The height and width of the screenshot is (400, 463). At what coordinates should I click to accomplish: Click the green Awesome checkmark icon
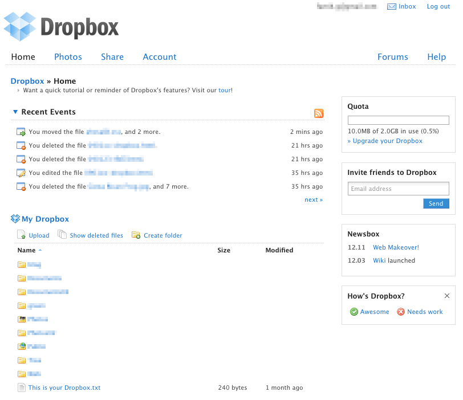(x=354, y=312)
